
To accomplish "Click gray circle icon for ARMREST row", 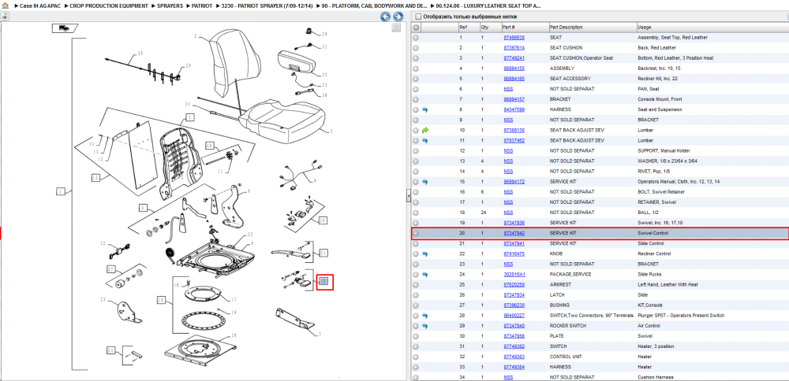I will coord(416,285).
